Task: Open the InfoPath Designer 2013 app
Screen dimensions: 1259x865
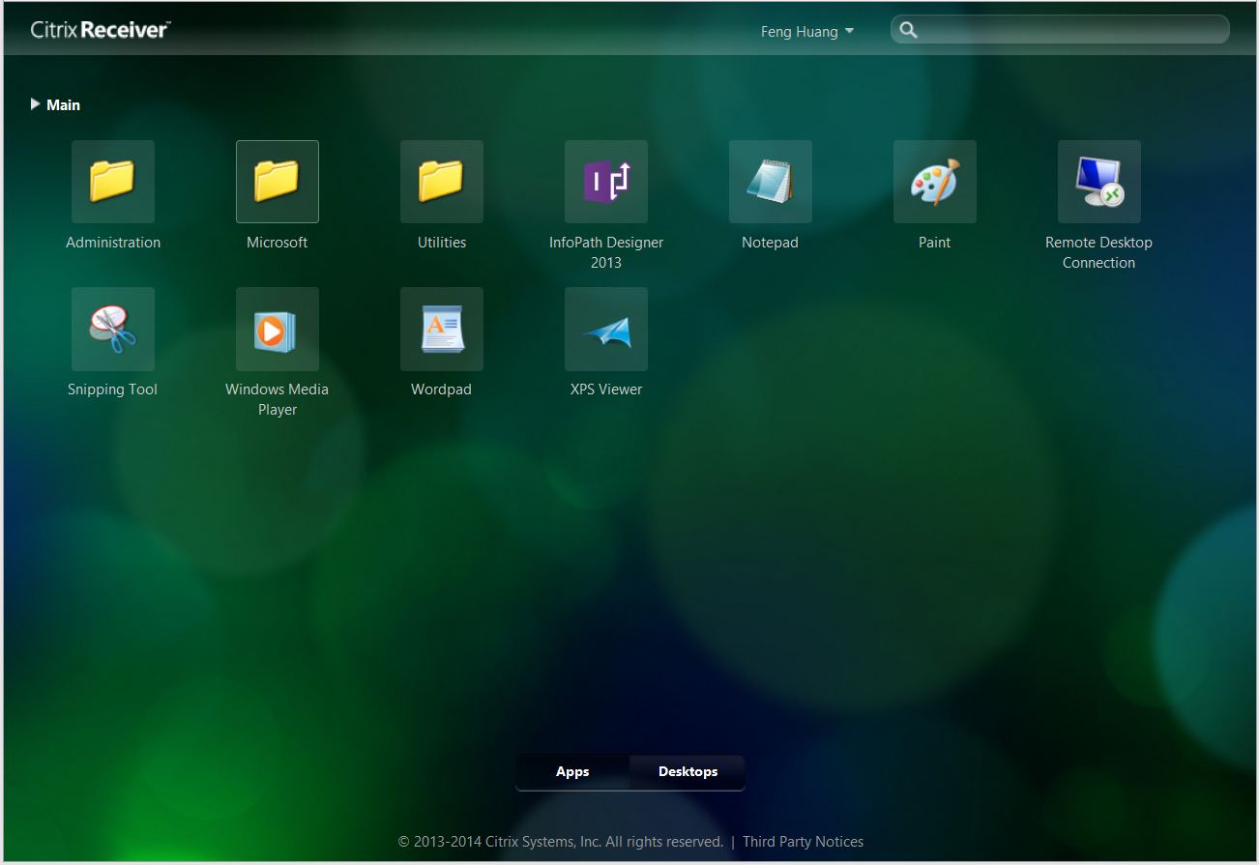Action: (x=606, y=183)
